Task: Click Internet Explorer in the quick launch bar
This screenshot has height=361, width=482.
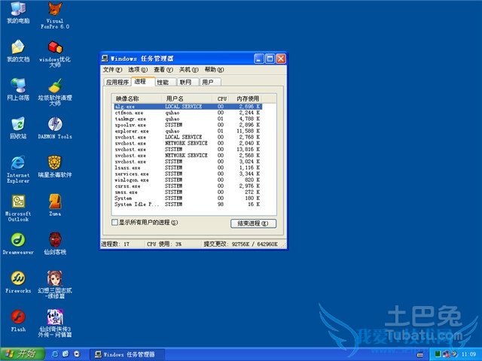Action: tap(53, 353)
